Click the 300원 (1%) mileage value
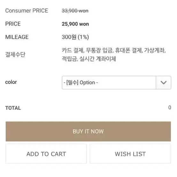The width and height of the screenshot is (177, 177). pos(75,37)
